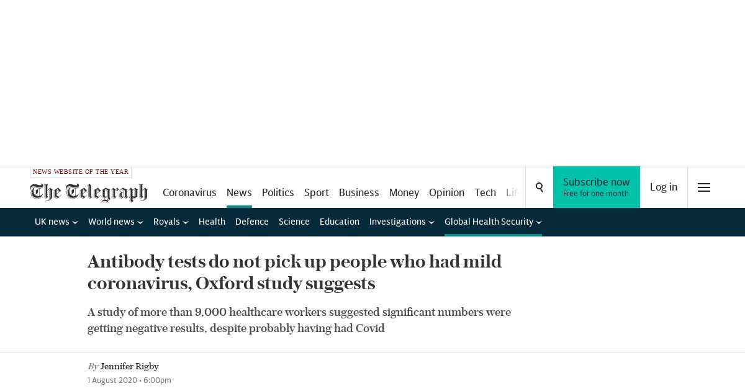Click The Telegraph logo

(x=89, y=192)
